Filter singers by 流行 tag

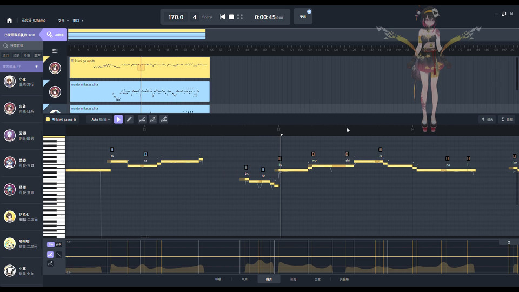[x=5, y=55]
